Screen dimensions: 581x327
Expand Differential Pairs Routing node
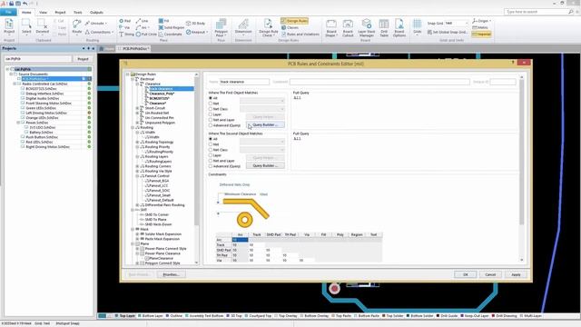pyautogui.click(x=137, y=205)
